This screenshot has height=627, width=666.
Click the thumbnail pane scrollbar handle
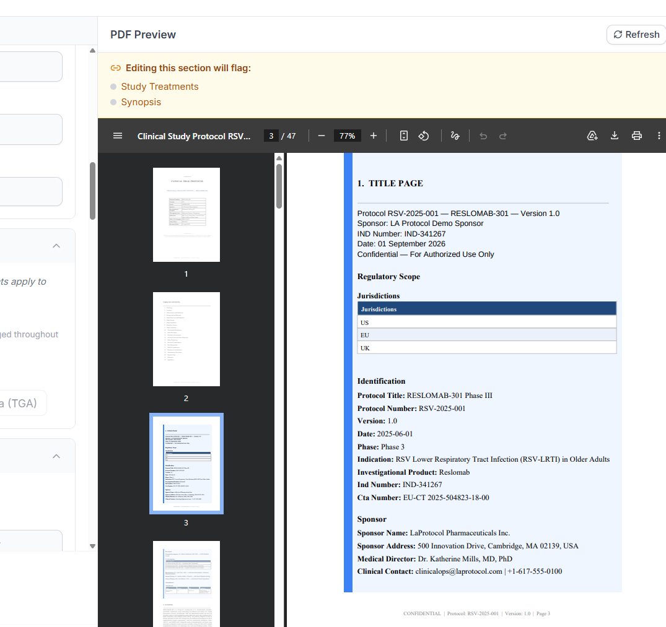279,186
